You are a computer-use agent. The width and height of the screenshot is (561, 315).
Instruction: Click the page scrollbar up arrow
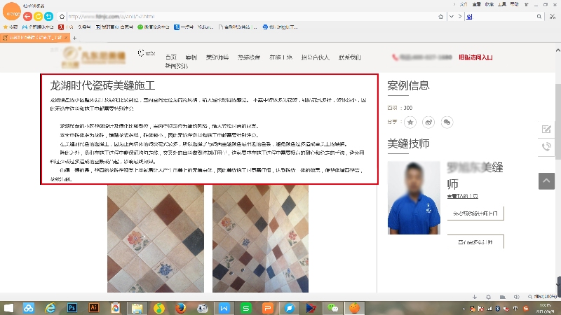[557, 50]
